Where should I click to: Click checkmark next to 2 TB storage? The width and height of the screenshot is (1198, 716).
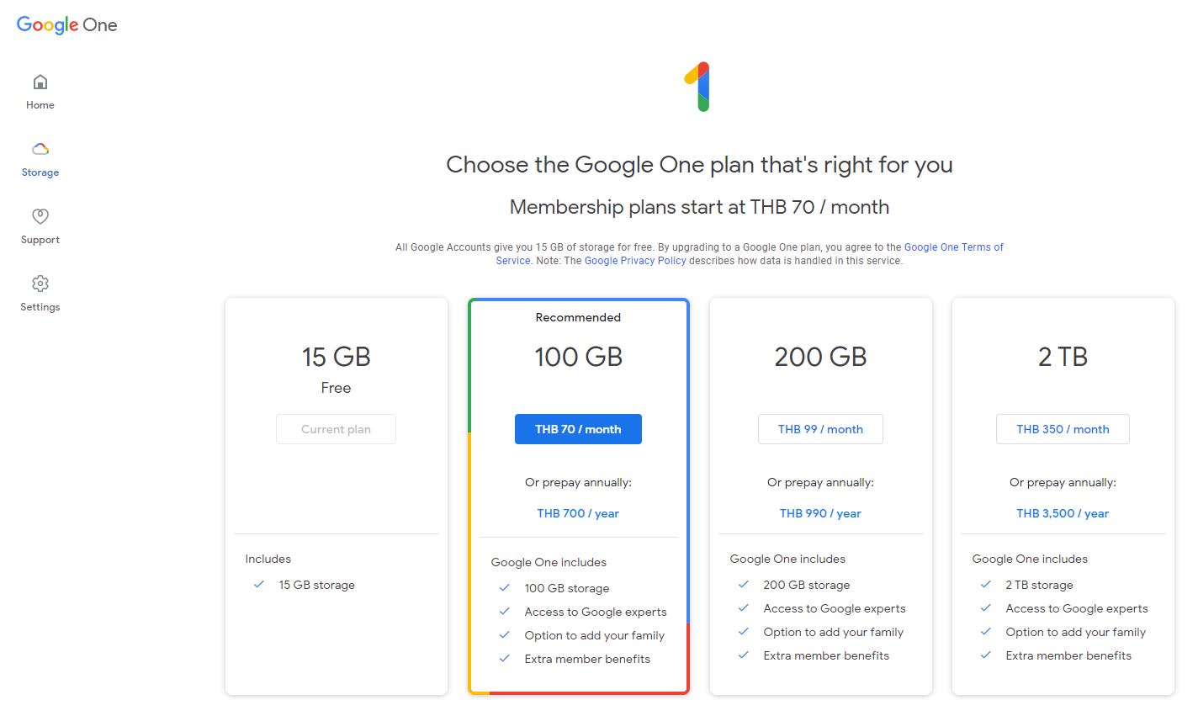986,585
